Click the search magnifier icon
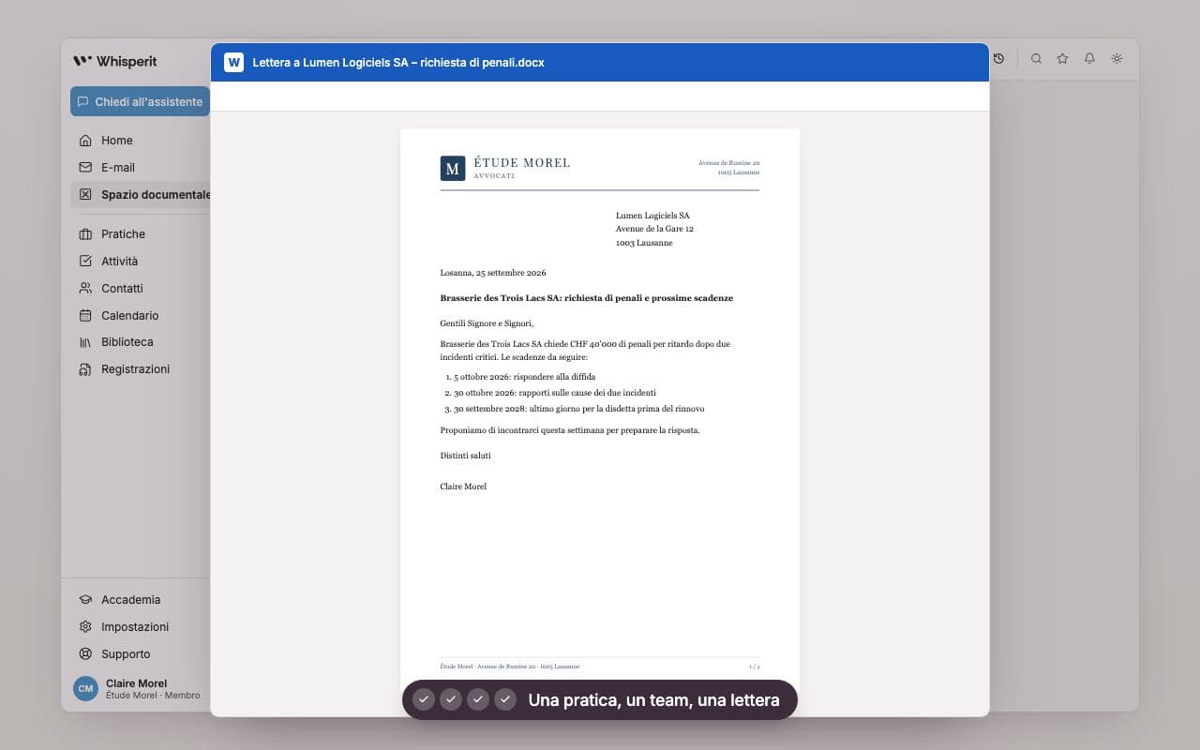Screen dimensions: 1200x750 [x=1036, y=58]
